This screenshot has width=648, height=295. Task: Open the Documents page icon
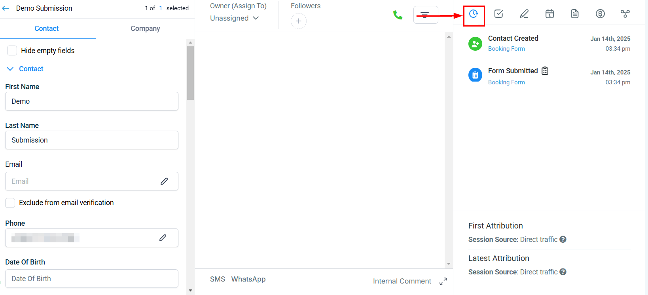click(x=575, y=14)
